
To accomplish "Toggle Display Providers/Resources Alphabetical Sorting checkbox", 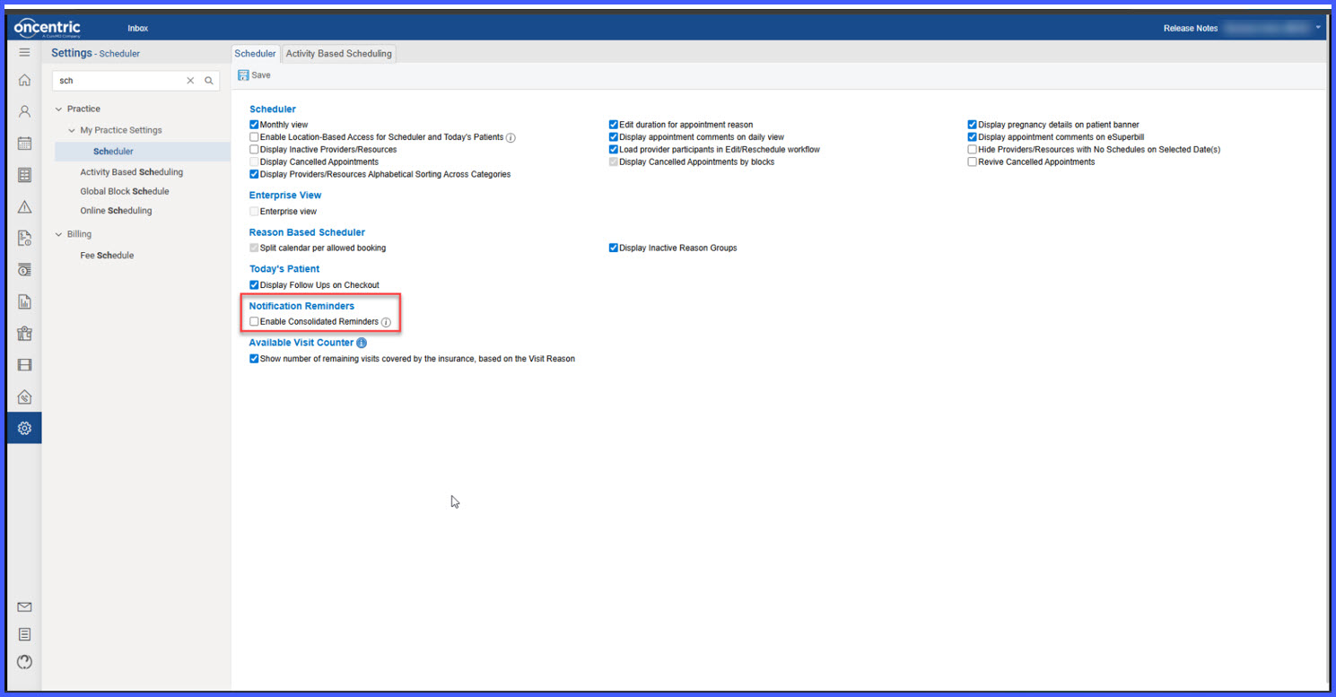I will tap(254, 175).
